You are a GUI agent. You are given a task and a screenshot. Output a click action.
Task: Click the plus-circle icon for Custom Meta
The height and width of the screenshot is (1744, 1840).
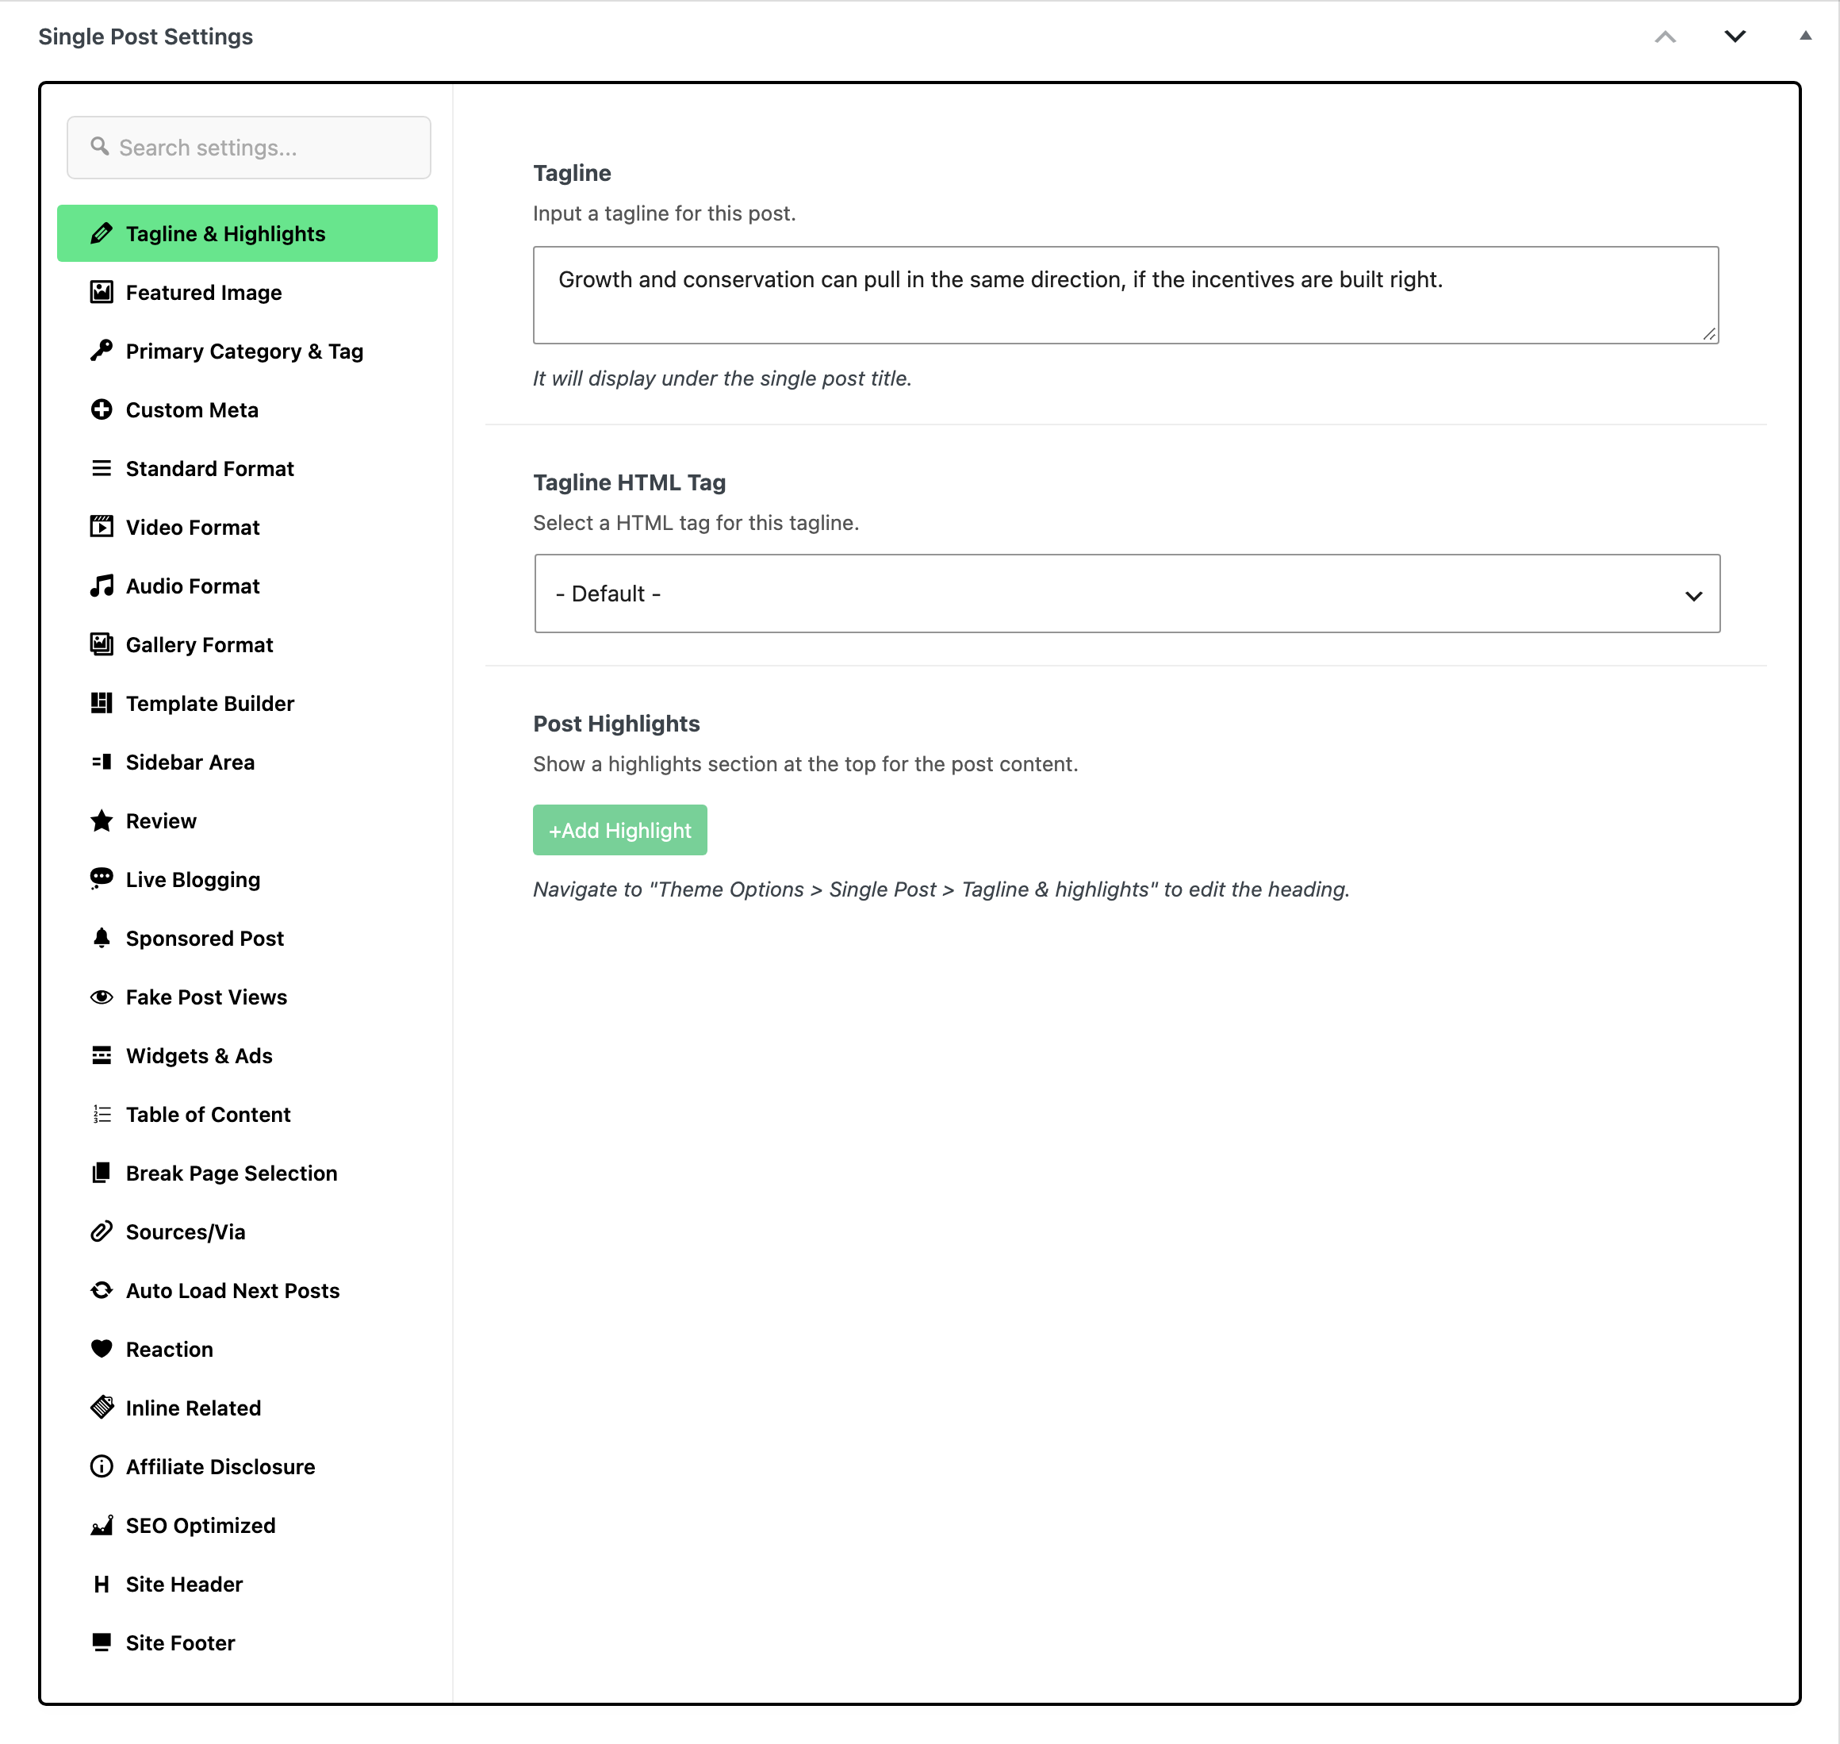pyautogui.click(x=102, y=409)
